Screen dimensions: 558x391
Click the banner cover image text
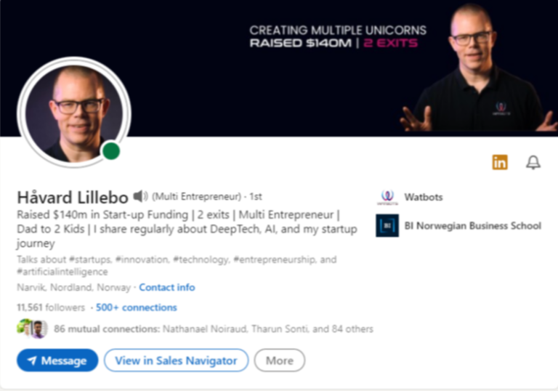(x=338, y=36)
